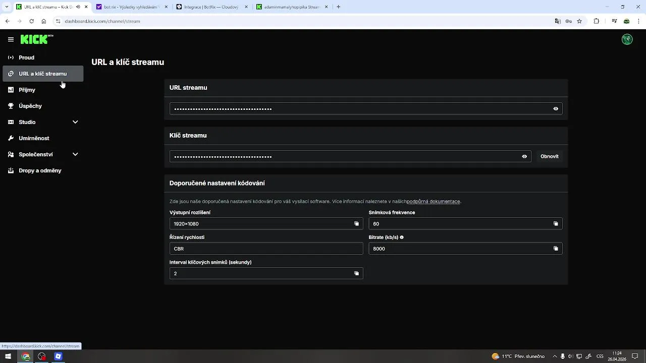Open the media controls icon

(614, 21)
